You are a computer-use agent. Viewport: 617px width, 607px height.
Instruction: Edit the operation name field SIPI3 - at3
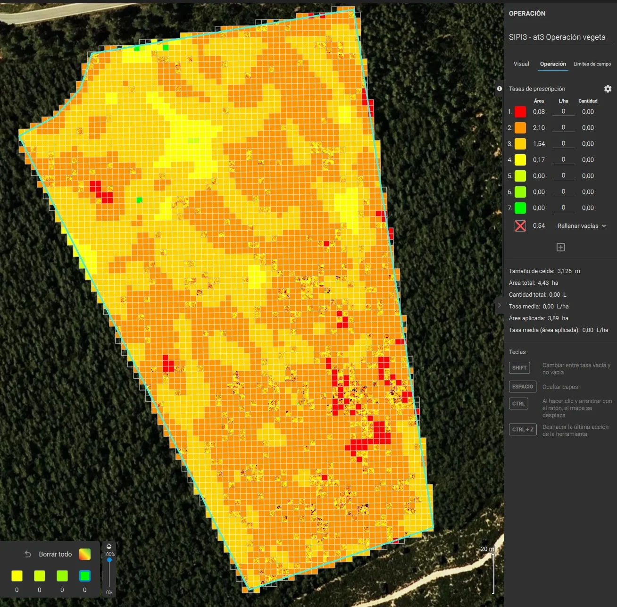(560, 37)
